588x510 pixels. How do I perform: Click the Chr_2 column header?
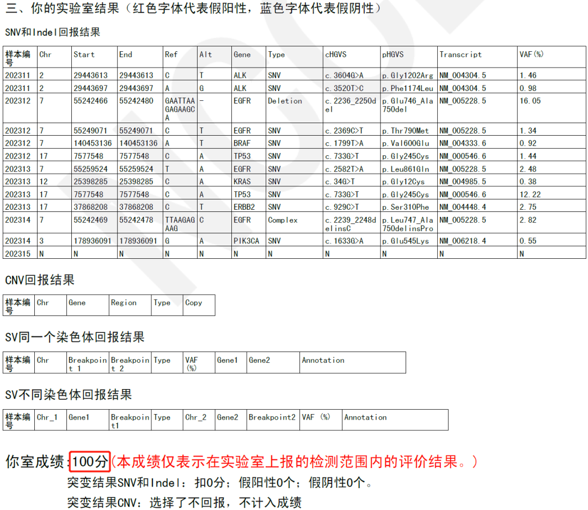(x=195, y=417)
